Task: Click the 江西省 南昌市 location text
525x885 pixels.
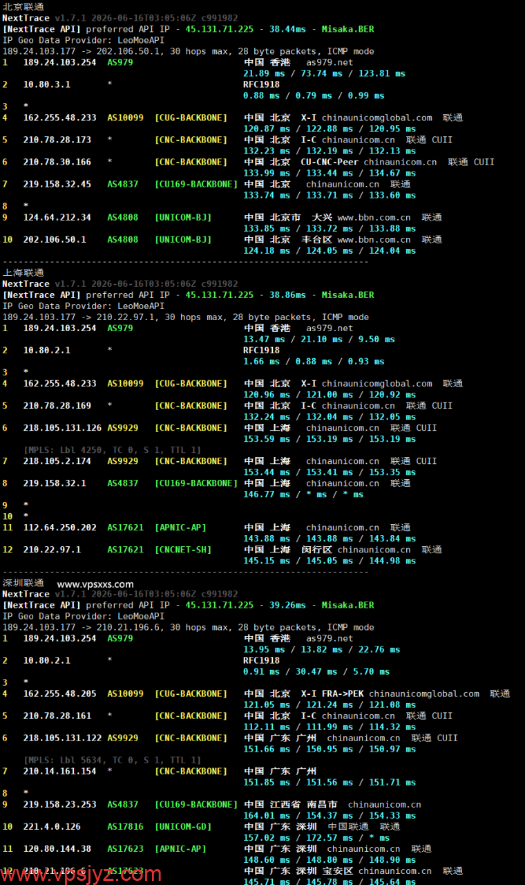Action: tap(303, 804)
